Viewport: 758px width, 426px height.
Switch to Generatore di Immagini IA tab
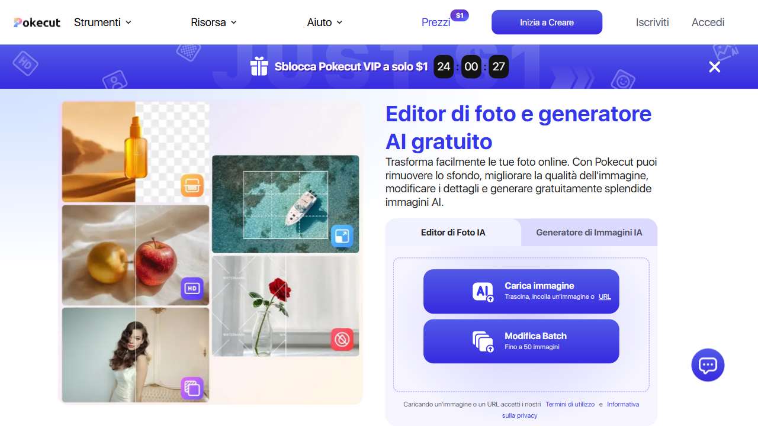pos(589,233)
